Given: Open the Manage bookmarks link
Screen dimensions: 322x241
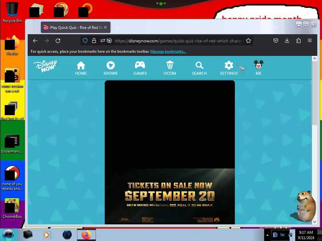Looking at the screenshot, I should click(168, 51).
